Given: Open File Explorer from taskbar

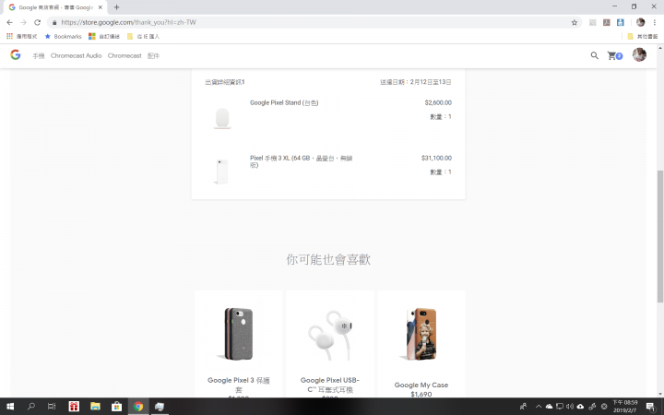Looking at the screenshot, I should click(x=95, y=407).
